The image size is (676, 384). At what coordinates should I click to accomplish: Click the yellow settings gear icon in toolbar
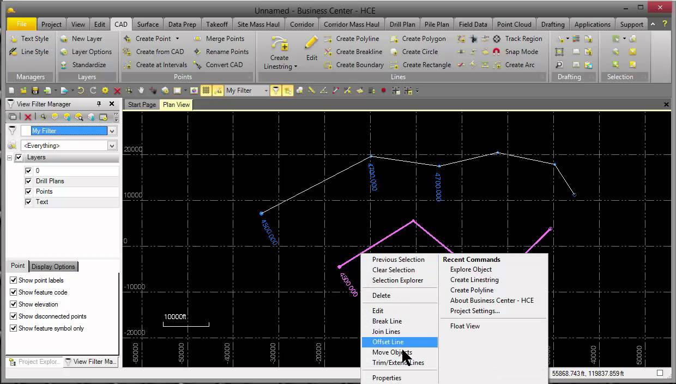click(105, 91)
